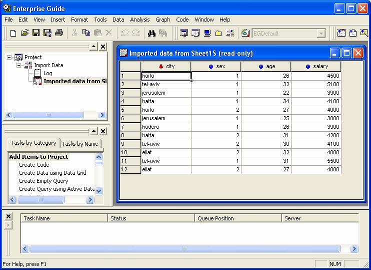Print using the printer icon

(x=59, y=33)
